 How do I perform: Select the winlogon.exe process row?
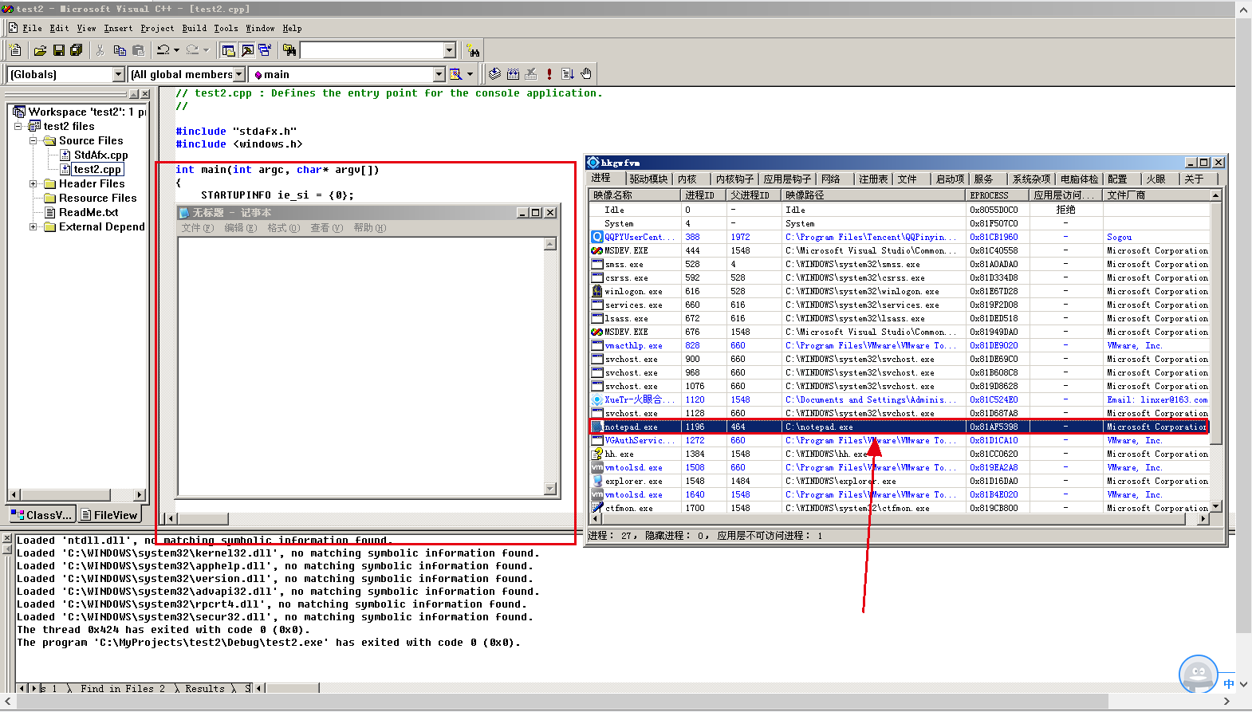click(899, 291)
